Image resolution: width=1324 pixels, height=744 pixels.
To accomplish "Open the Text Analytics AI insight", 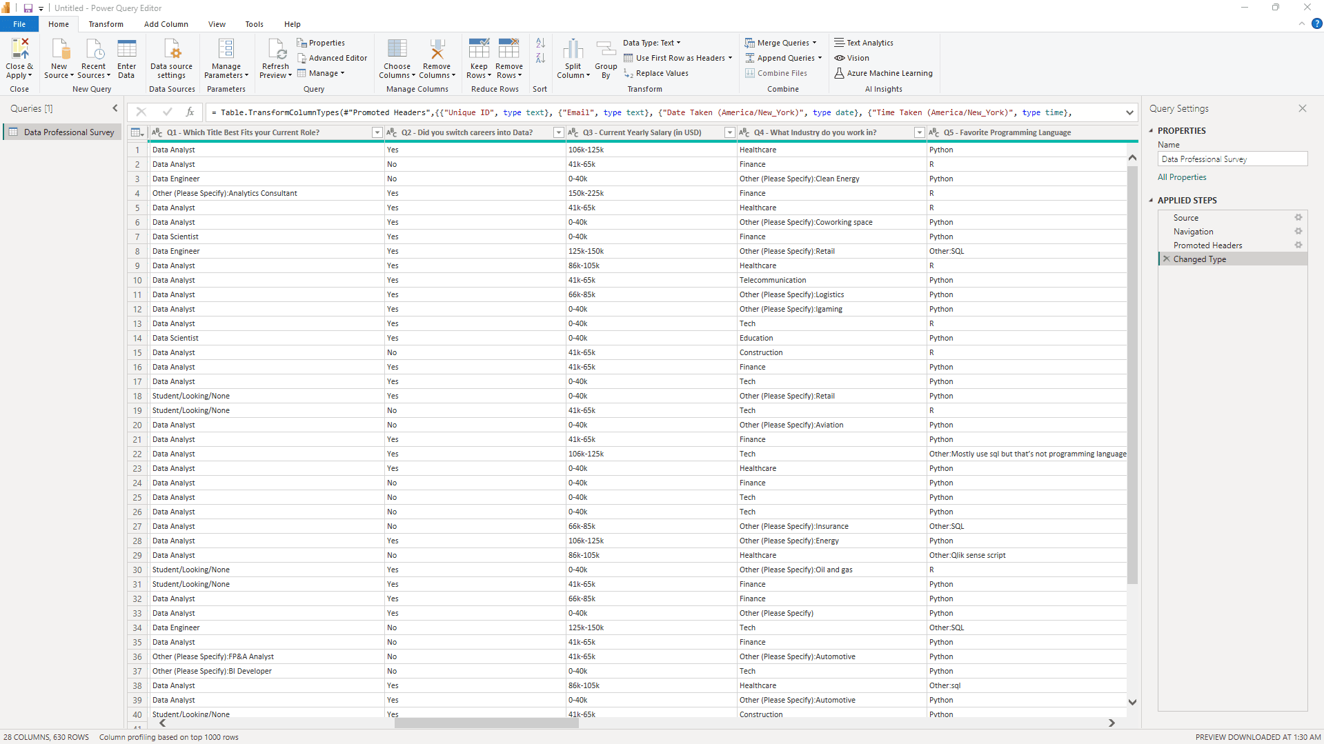I will point(864,43).
